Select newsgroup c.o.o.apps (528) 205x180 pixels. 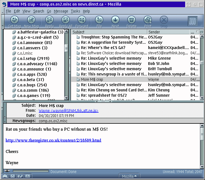pos(32,74)
